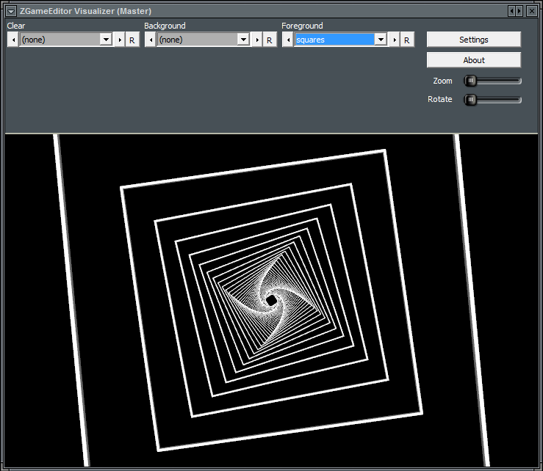Go to previous Background effect
543x471 pixels.
point(151,40)
